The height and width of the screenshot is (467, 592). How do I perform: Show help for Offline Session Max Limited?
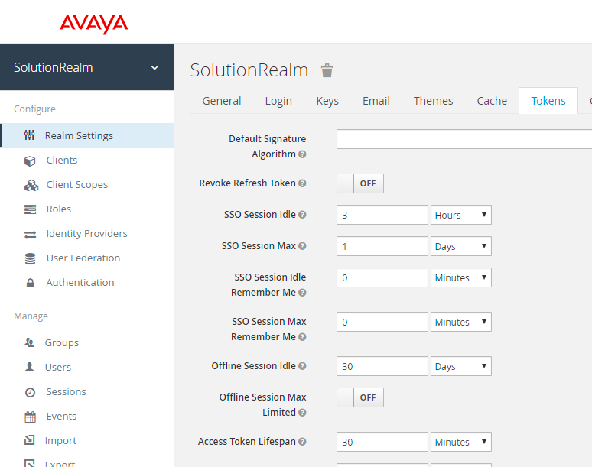click(302, 413)
